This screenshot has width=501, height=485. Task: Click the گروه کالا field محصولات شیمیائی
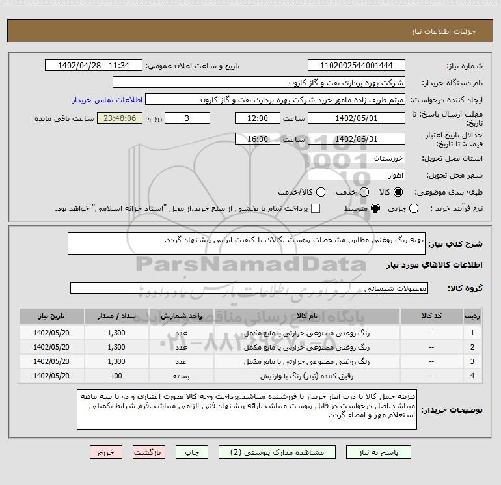point(249,288)
